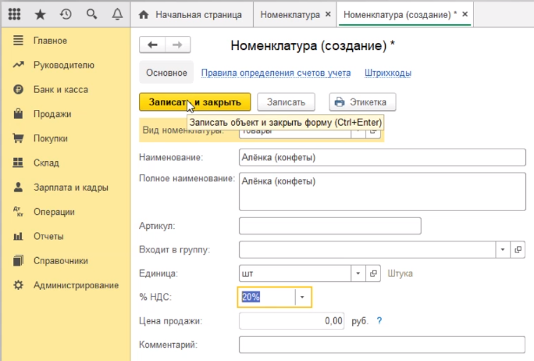534x361 pixels.
Task: Click the price help question mark
Action: (x=379, y=320)
